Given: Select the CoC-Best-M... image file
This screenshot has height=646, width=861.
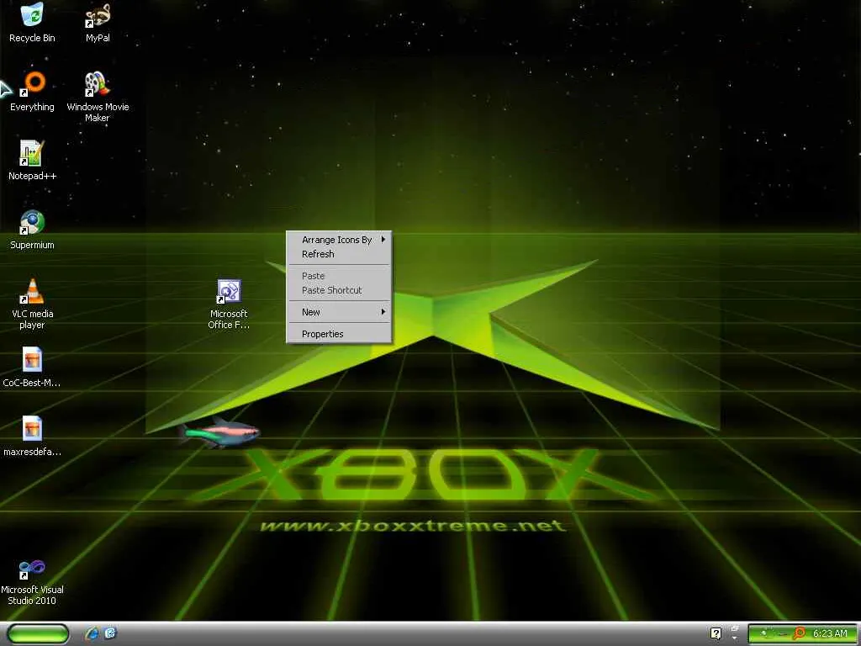Looking at the screenshot, I should point(32,367).
